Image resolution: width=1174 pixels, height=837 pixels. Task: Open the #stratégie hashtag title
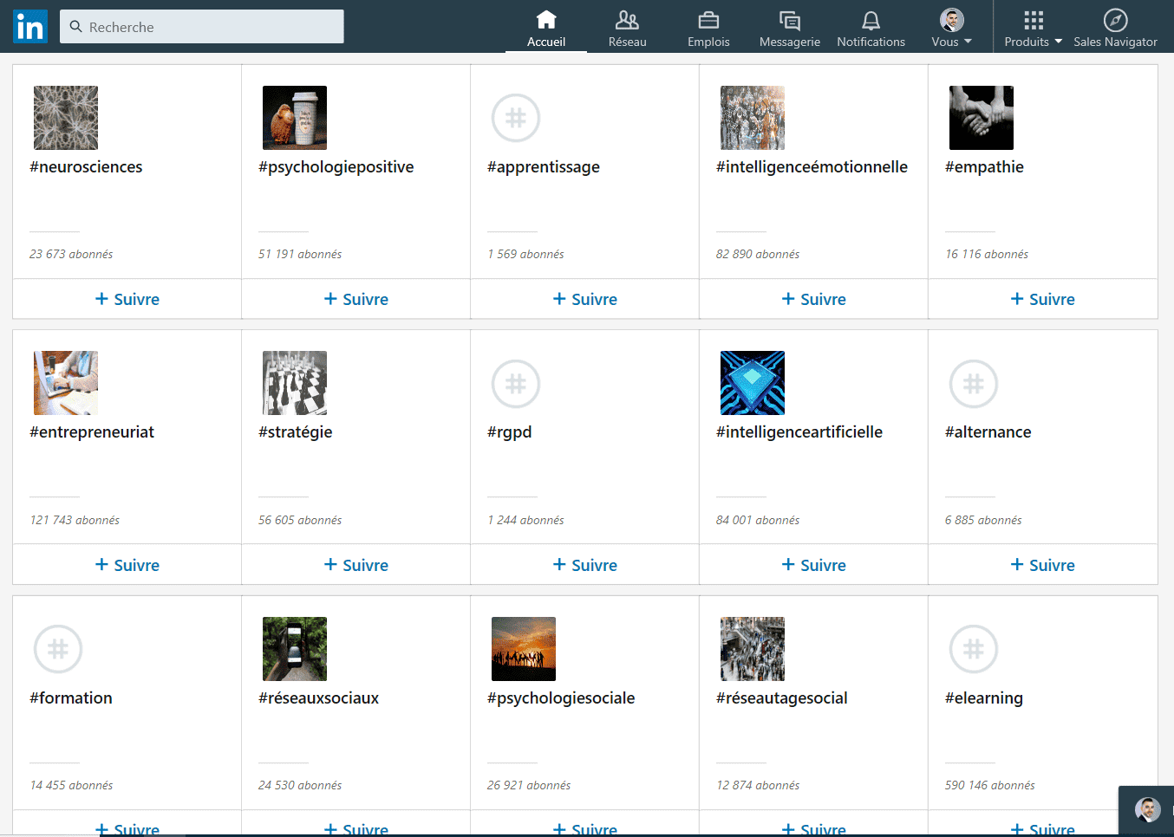[x=295, y=432]
